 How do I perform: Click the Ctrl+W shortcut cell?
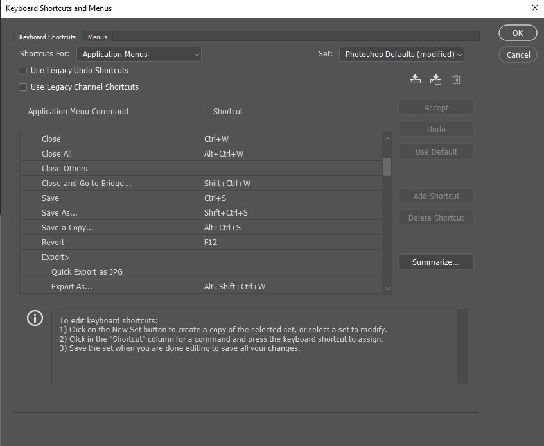(216, 139)
